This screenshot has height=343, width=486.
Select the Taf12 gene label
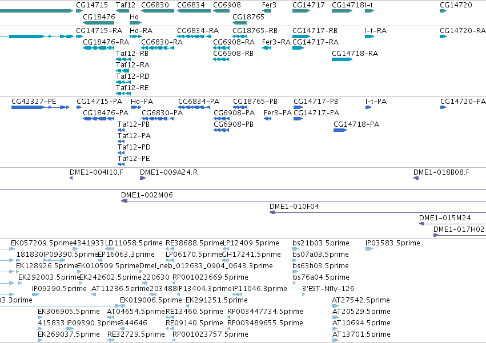pos(126,5)
